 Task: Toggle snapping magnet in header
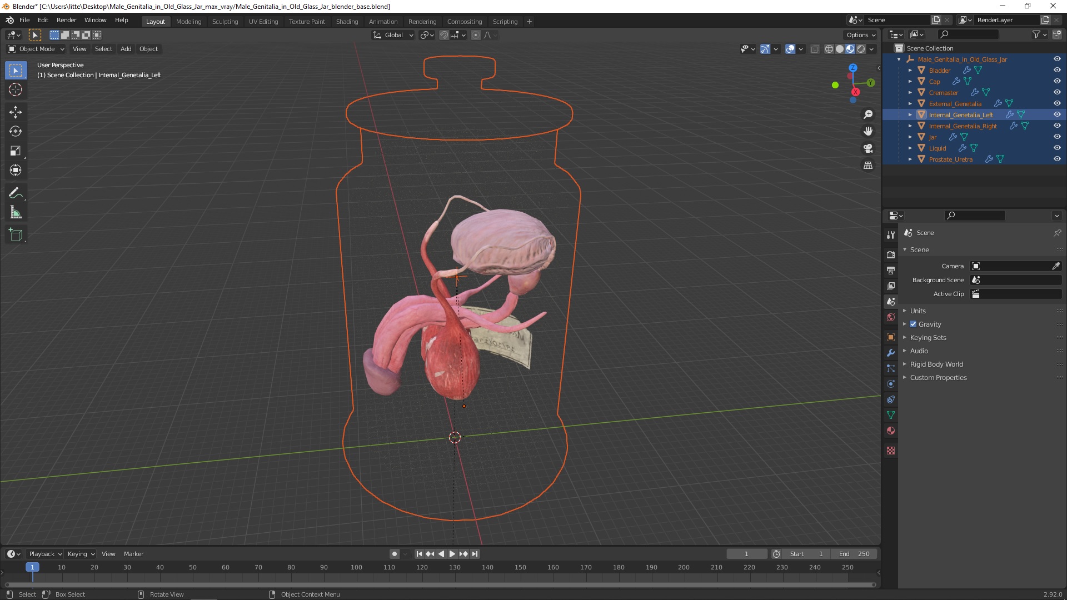click(444, 35)
